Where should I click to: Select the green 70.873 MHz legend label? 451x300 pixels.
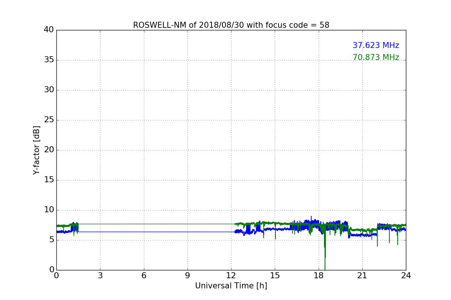(376, 57)
